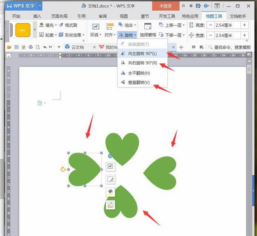Select Rotate left 90° (向左旋转) menu item

(142, 53)
